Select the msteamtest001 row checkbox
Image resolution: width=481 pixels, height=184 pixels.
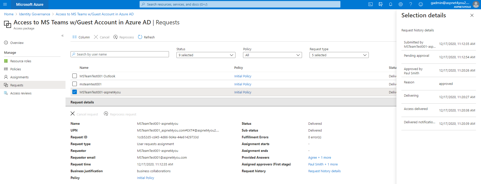click(x=75, y=84)
